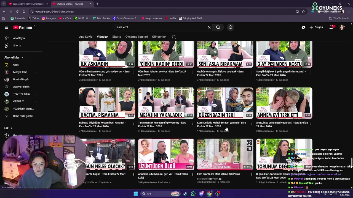This screenshot has width=353, height=198.
Task: Open the Gönderiler tab
Action: tap(159, 37)
